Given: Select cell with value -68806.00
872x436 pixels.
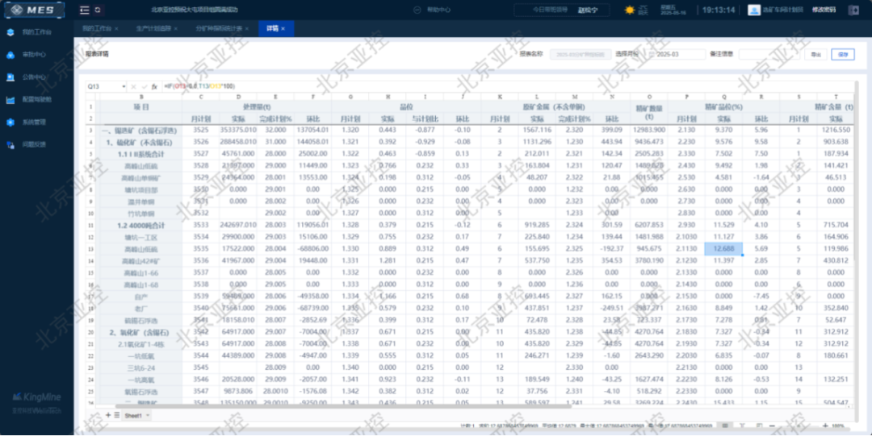Looking at the screenshot, I should point(312,249).
